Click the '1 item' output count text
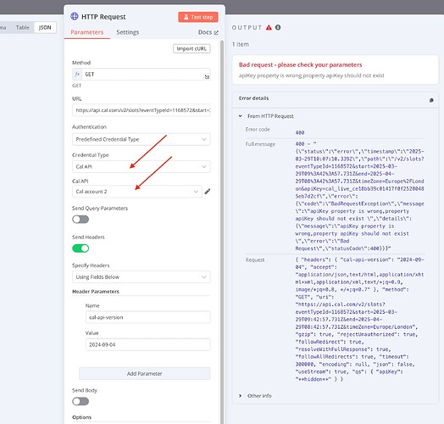This screenshot has width=444, height=424. click(x=241, y=44)
